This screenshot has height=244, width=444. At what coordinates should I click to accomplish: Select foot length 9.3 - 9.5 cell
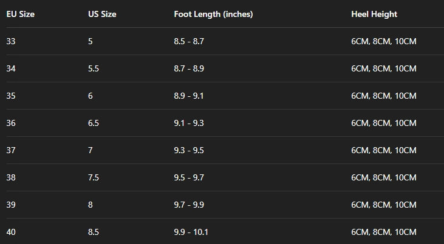189,150
